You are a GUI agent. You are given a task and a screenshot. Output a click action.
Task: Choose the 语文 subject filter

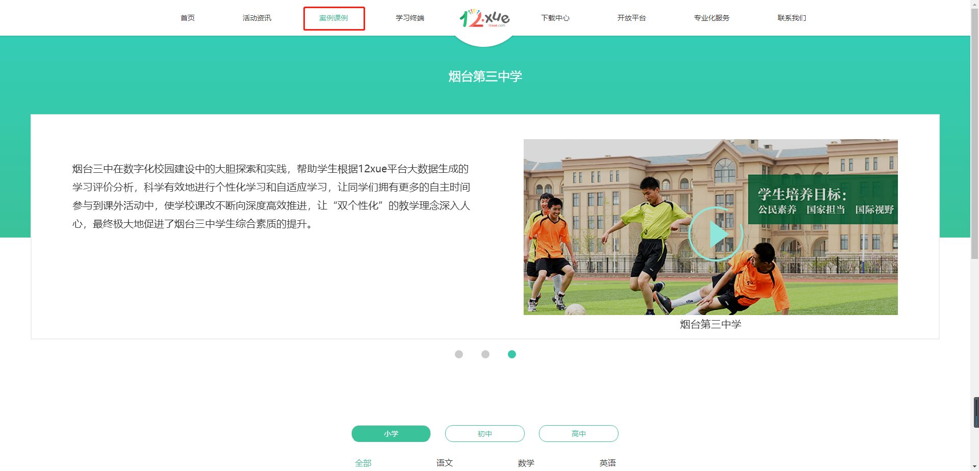click(x=445, y=463)
